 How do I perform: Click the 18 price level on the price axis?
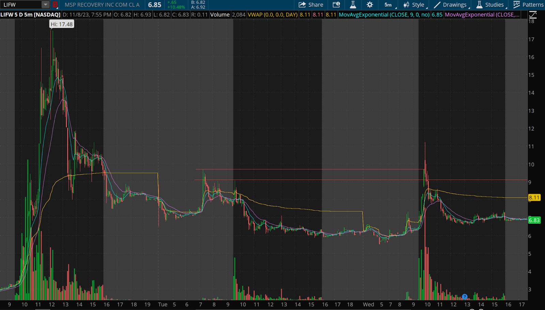point(531,21)
